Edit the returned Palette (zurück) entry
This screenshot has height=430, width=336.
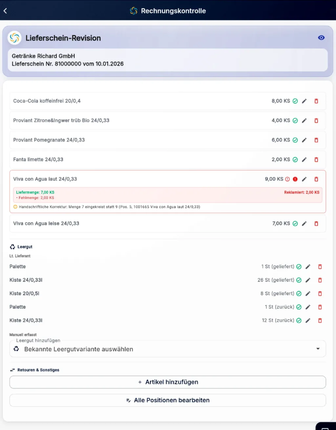[x=308, y=307]
